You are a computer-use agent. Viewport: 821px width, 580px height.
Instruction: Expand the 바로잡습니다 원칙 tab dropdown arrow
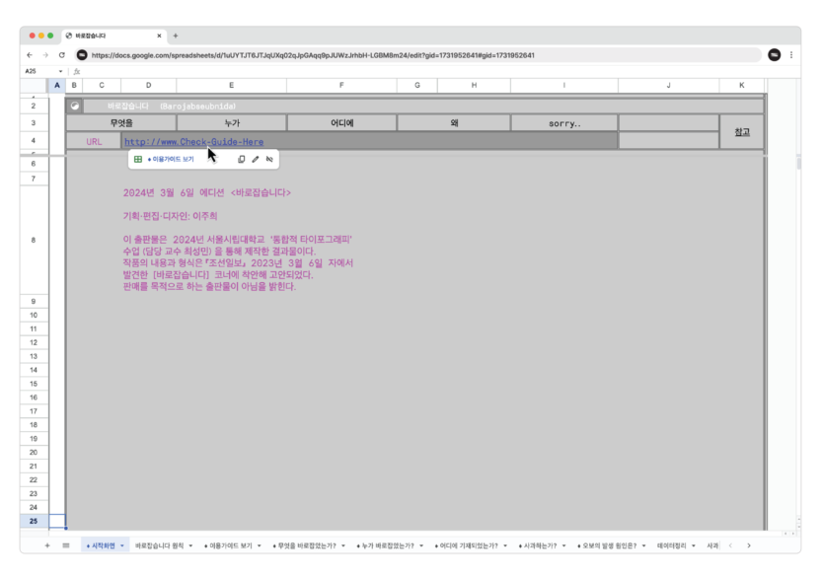pos(189,545)
